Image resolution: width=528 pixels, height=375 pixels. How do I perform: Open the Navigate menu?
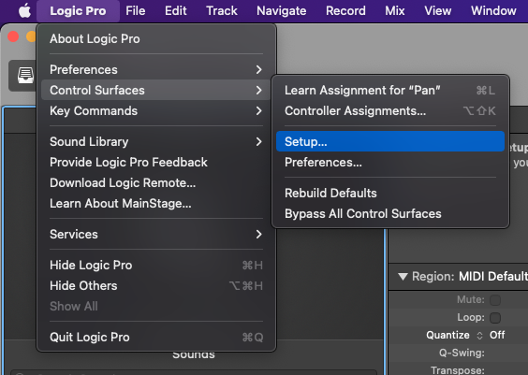click(281, 11)
